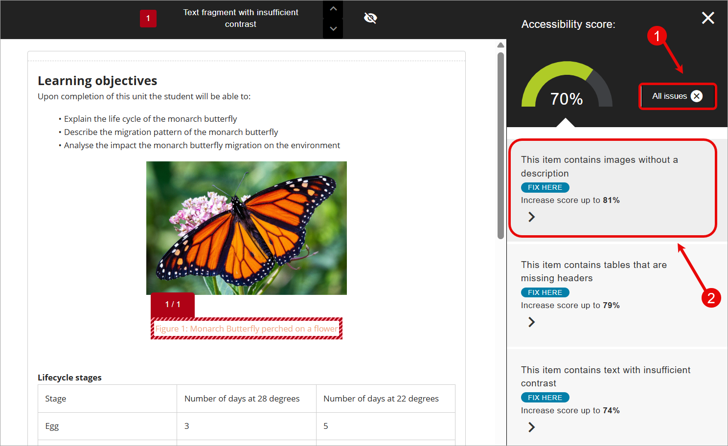Fix tables that are missing headers

coord(545,292)
